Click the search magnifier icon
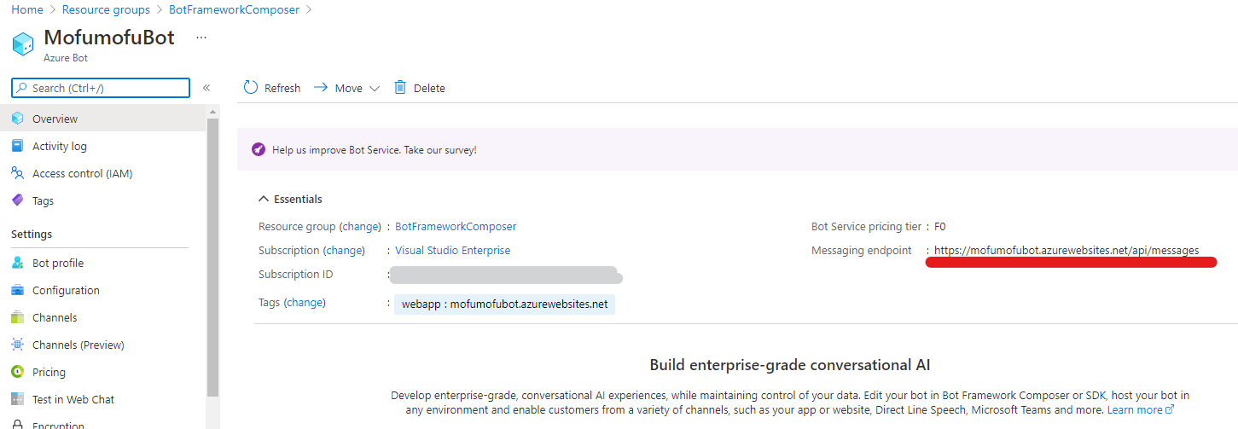Viewport: 1238px width, 429px height. pos(22,88)
